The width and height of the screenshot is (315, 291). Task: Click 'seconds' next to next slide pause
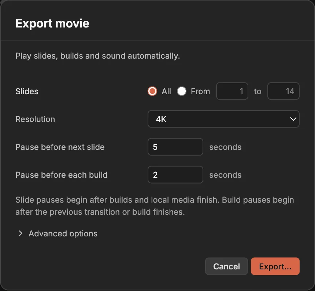(225, 147)
